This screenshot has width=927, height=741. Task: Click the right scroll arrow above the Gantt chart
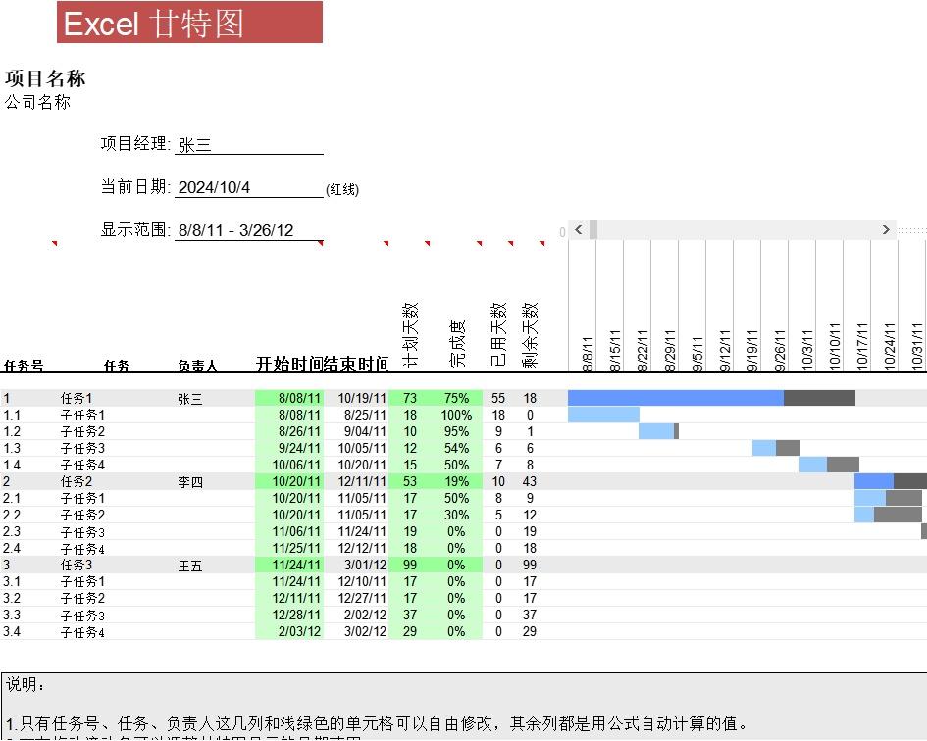pyautogui.click(x=885, y=230)
